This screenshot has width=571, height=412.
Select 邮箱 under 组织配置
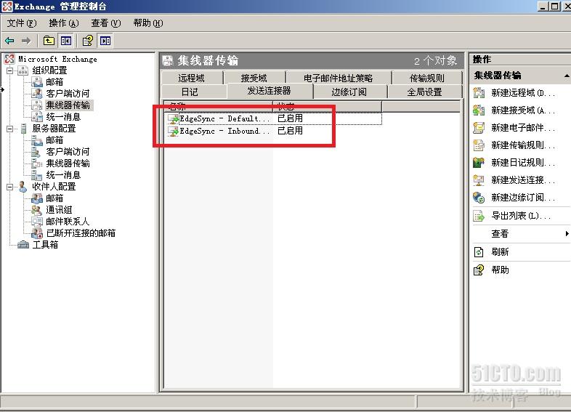(x=54, y=82)
